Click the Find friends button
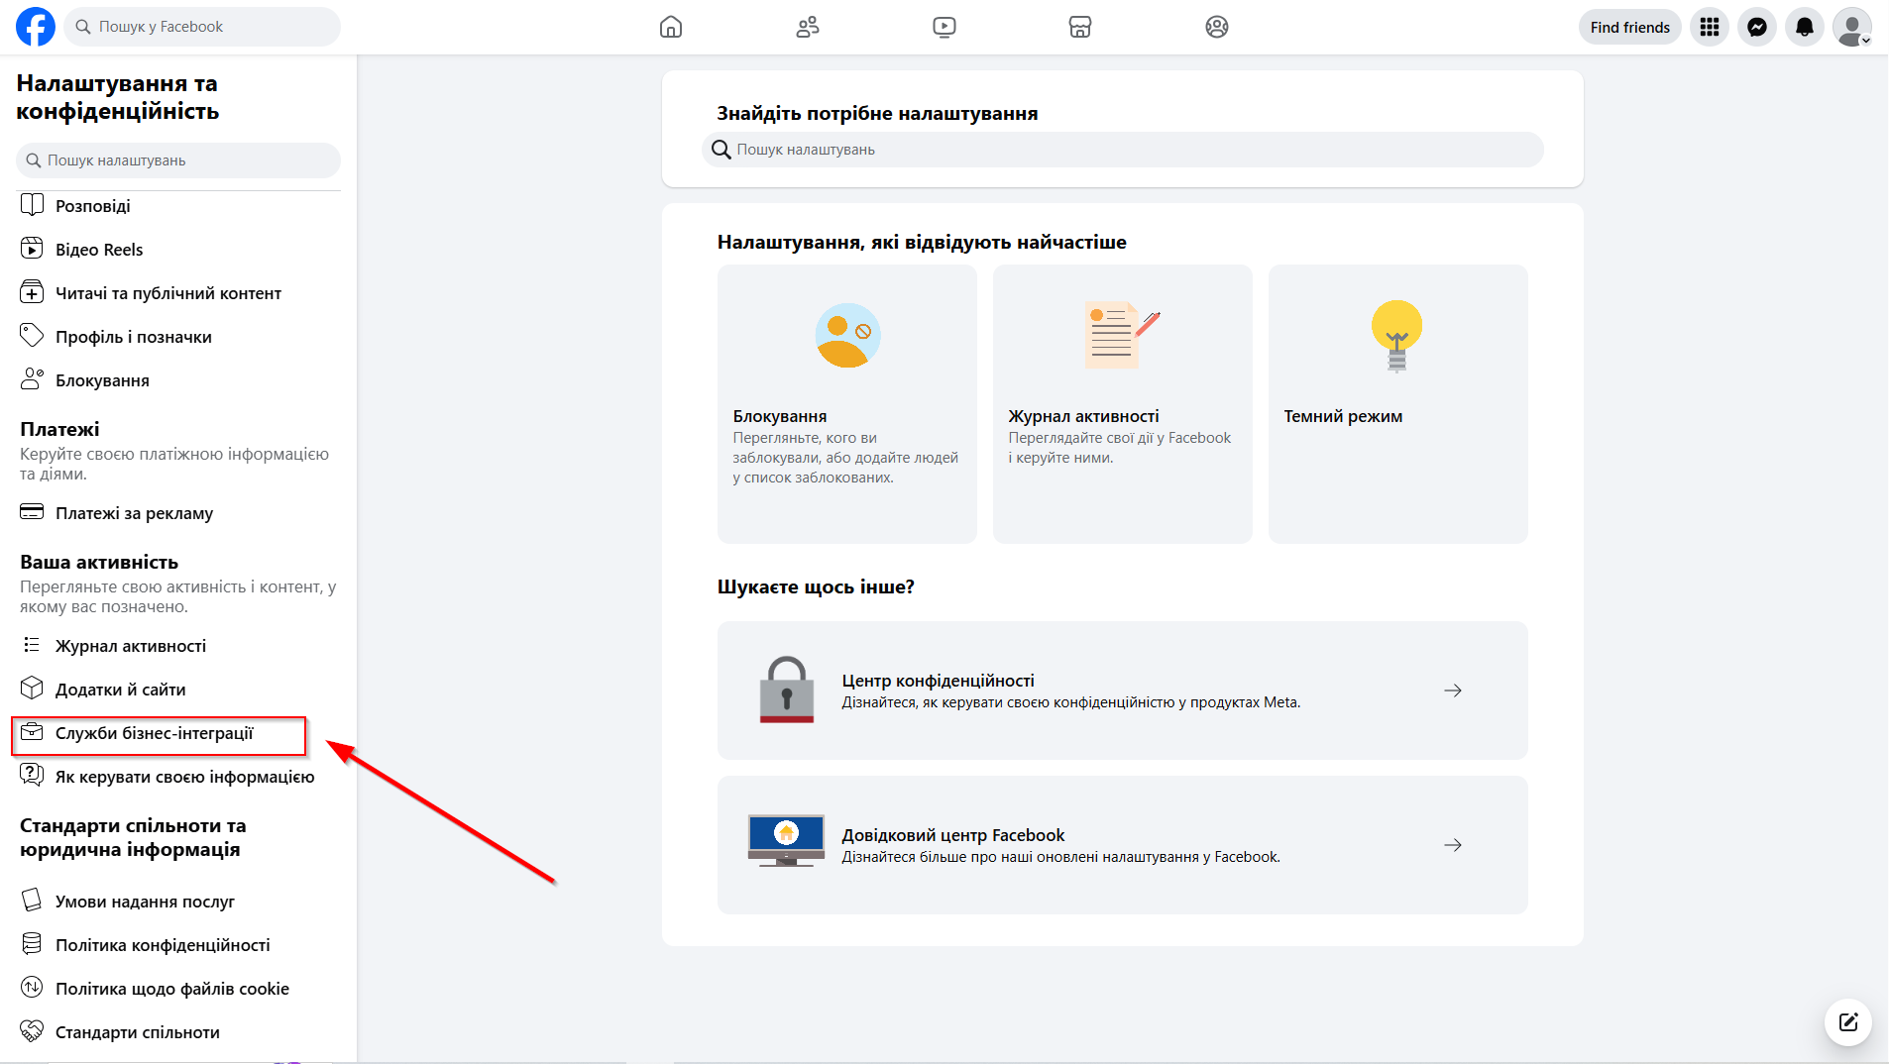This screenshot has height=1064, width=1889. point(1630,27)
